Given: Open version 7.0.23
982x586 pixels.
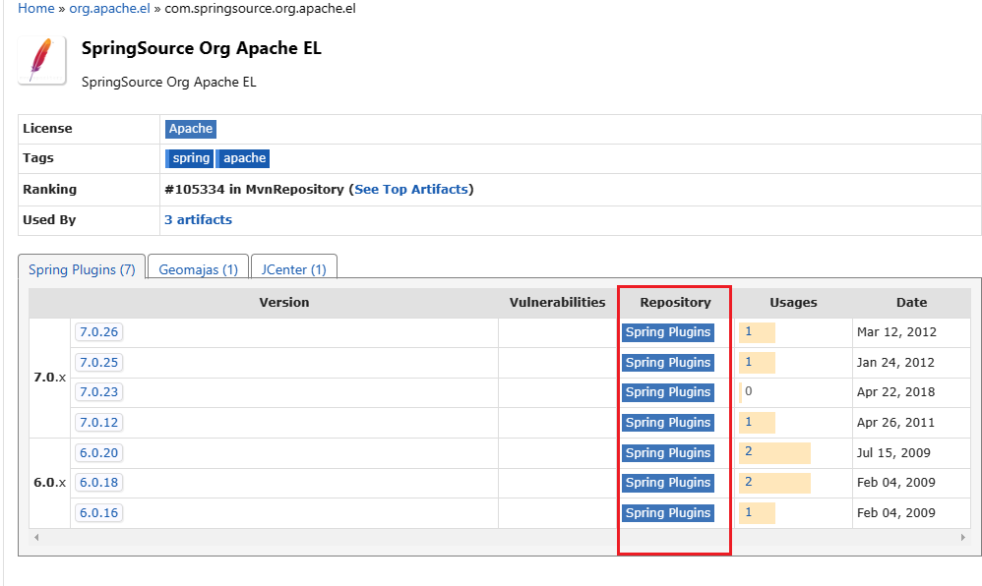Looking at the screenshot, I should tap(99, 392).
